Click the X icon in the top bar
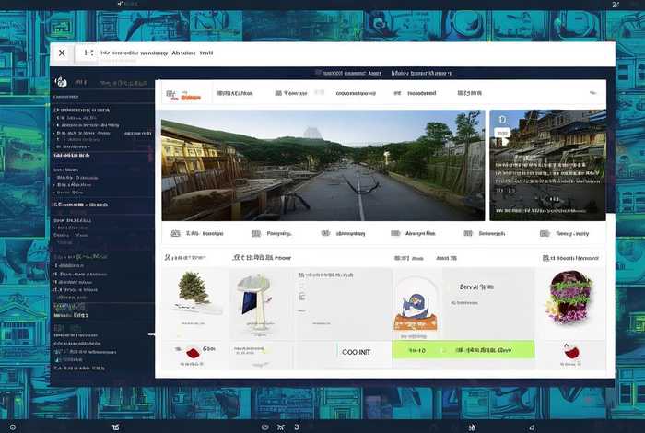This screenshot has height=433, width=645. (x=62, y=53)
